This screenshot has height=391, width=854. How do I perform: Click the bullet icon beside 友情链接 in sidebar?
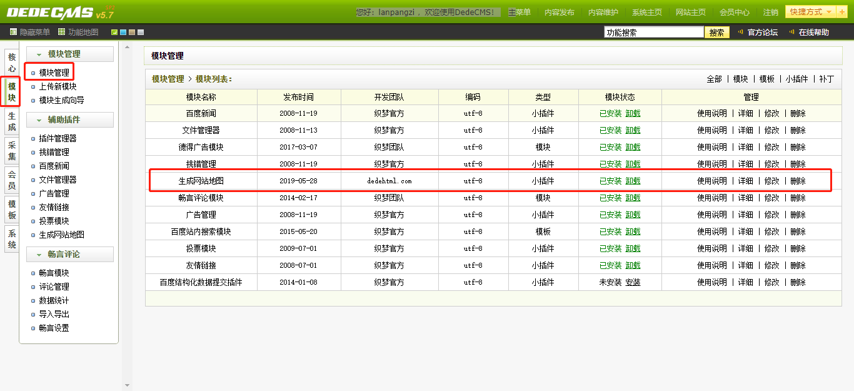point(33,208)
